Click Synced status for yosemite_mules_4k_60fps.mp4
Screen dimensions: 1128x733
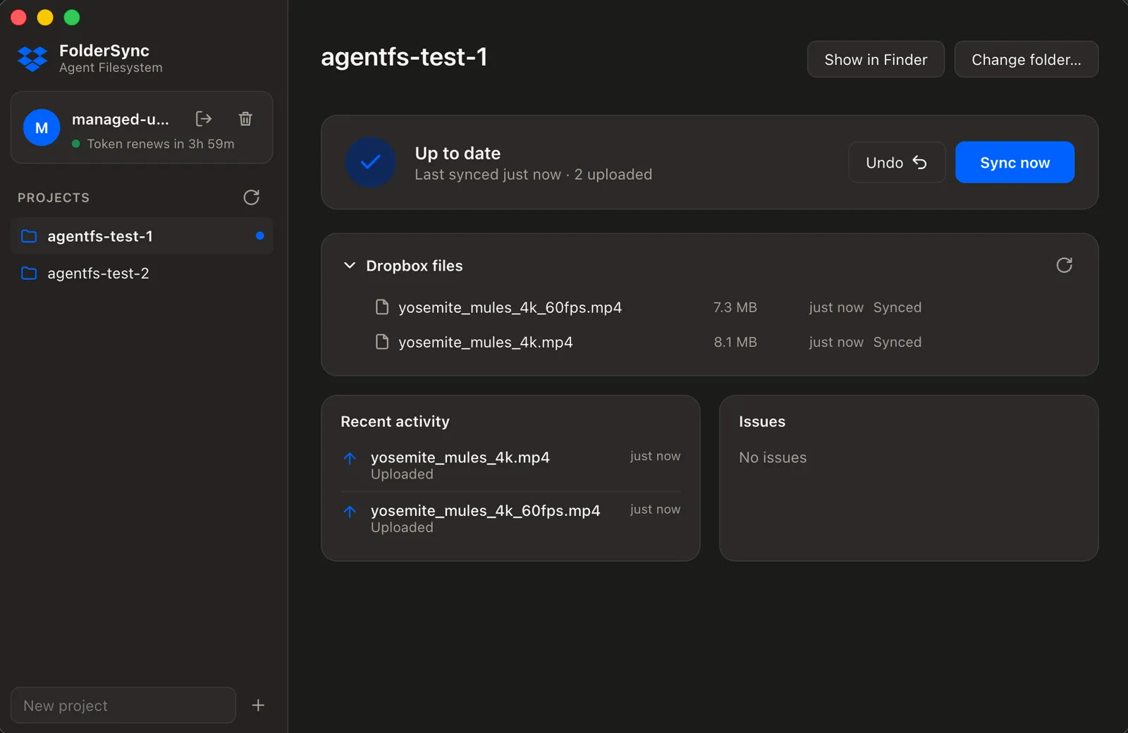click(897, 307)
